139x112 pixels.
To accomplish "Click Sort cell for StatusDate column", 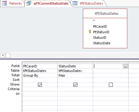I will 75,80.
